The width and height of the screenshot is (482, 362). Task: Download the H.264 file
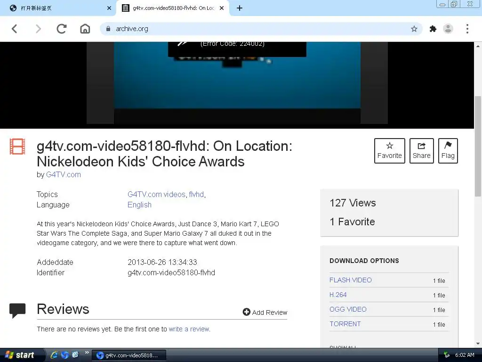pyautogui.click(x=338, y=295)
